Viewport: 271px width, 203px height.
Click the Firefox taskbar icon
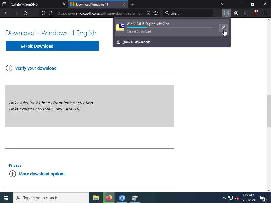coord(109,198)
